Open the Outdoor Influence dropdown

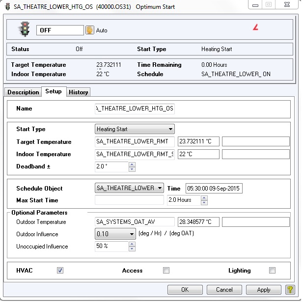tap(115, 234)
